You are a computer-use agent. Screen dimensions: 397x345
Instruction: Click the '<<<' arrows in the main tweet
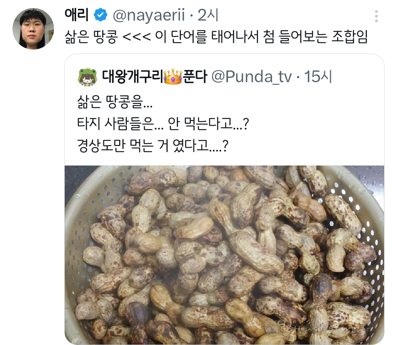click(136, 37)
